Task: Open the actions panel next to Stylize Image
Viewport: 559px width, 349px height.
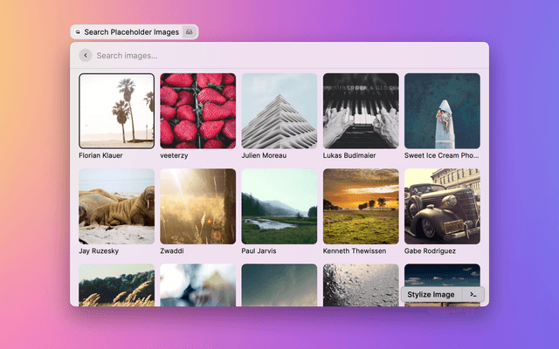Action: click(473, 295)
